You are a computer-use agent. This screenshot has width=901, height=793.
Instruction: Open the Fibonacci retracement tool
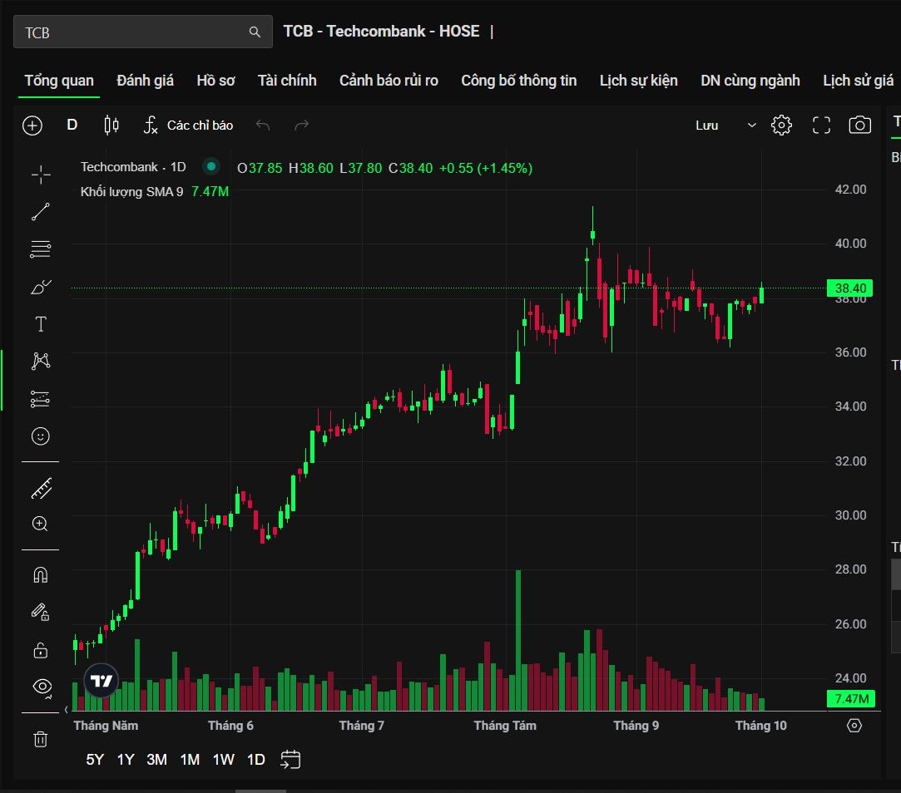pyautogui.click(x=40, y=249)
